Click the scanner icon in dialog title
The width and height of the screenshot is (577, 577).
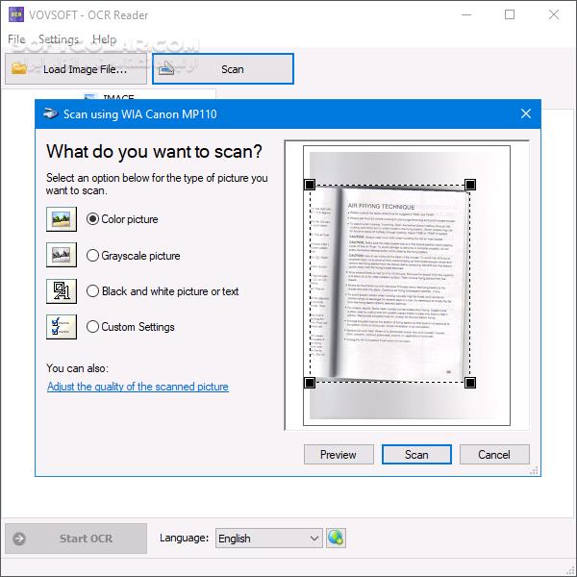coord(50,113)
